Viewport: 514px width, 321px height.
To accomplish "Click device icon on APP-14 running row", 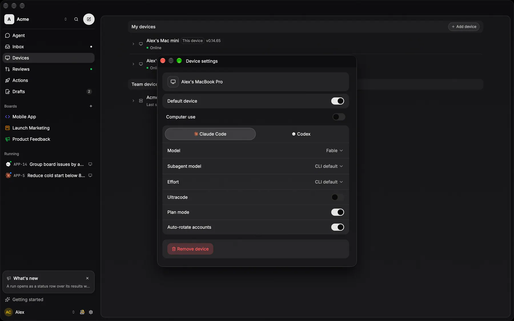I will [90, 164].
